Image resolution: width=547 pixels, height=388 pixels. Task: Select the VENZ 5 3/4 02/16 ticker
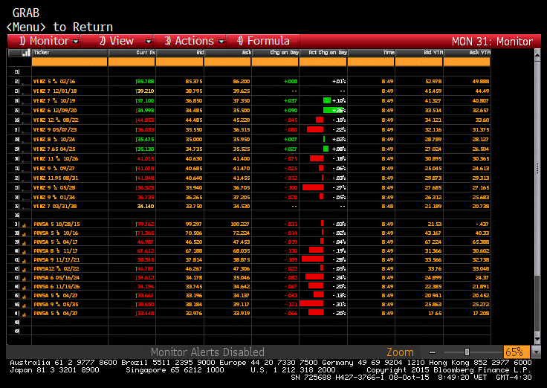[54, 81]
